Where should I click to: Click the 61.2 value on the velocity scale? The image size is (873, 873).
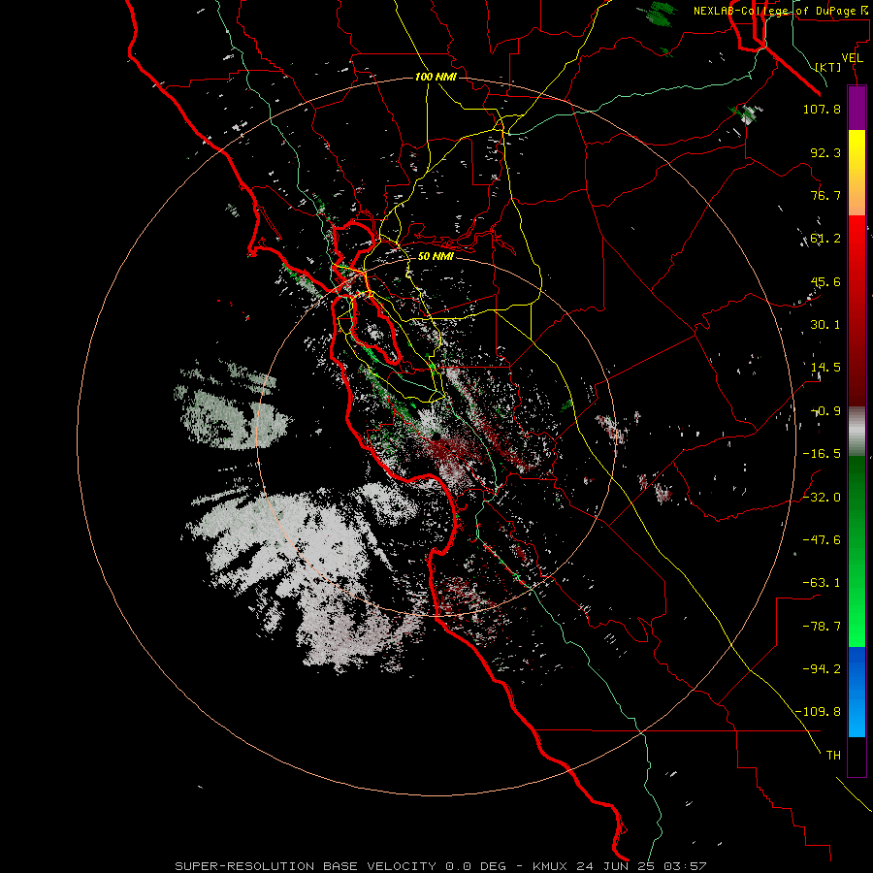pos(825,239)
